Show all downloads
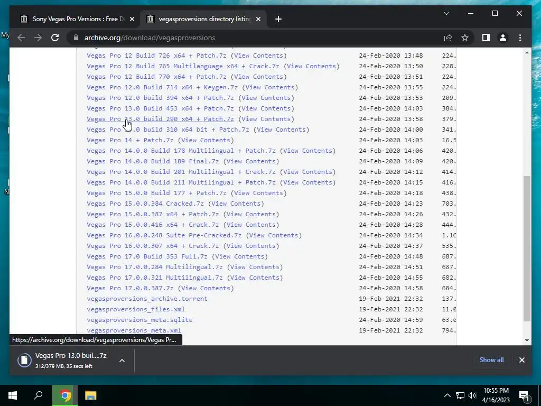 pyautogui.click(x=491, y=359)
